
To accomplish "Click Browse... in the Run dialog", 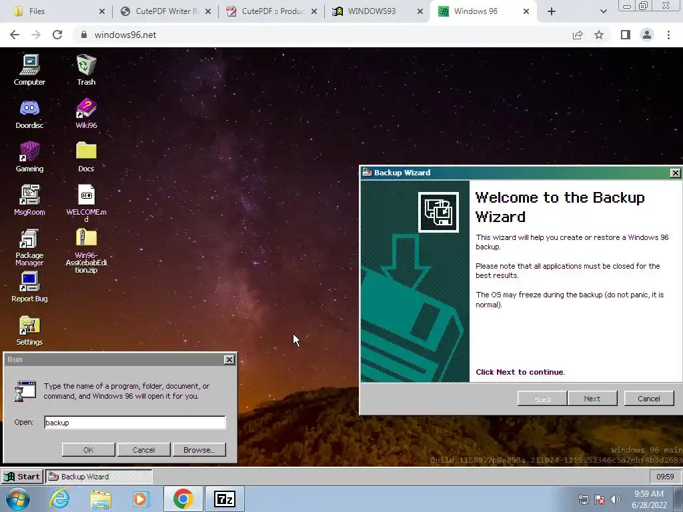I will tap(199, 450).
